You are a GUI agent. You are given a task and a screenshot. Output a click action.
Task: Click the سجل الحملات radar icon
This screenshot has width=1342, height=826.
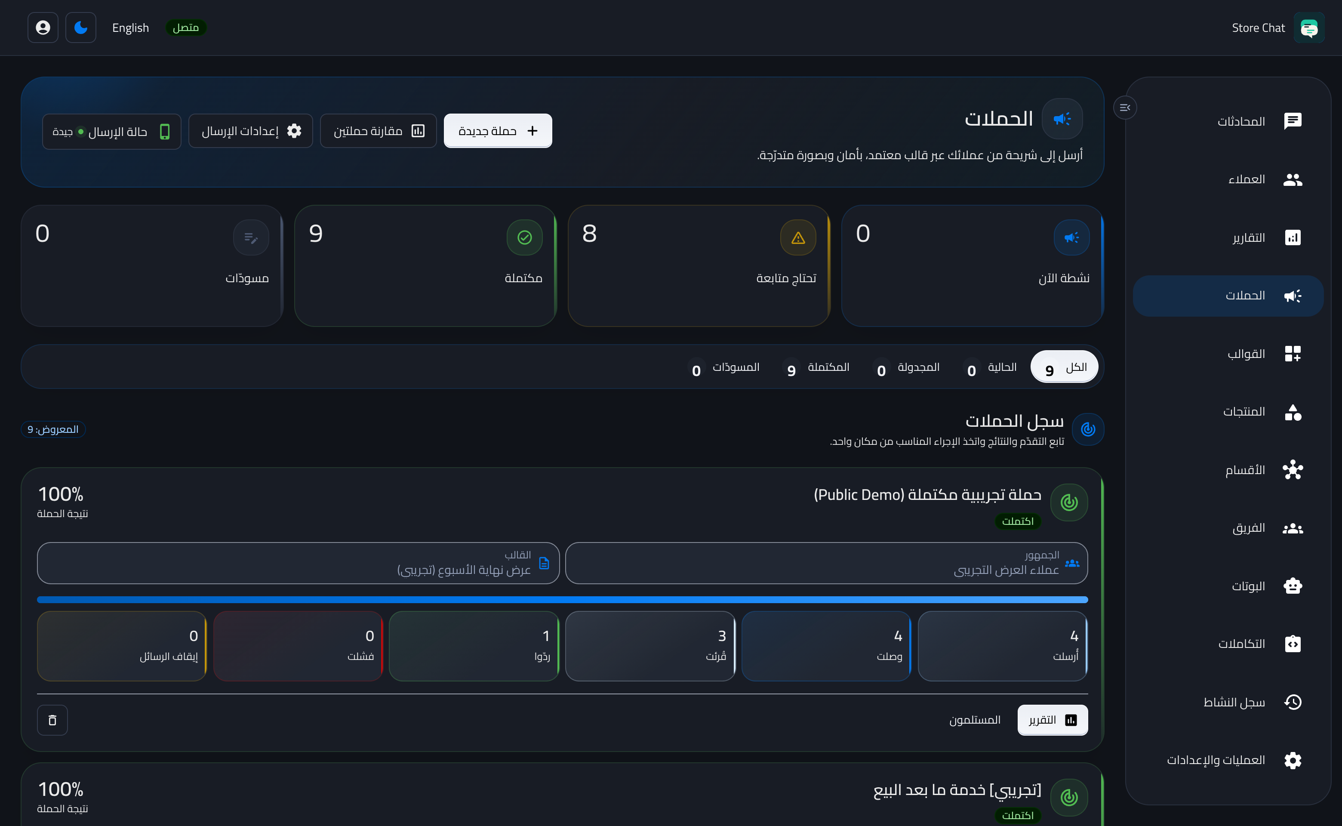tap(1087, 429)
